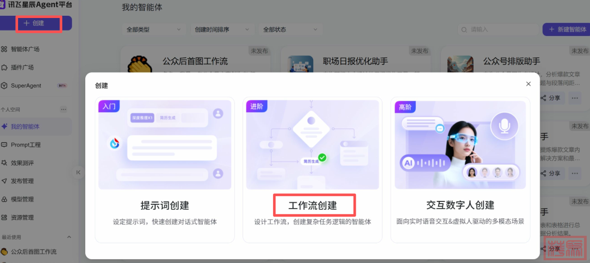Open Prompt工程 in the sidebar
The image size is (590, 263).
pos(26,145)
